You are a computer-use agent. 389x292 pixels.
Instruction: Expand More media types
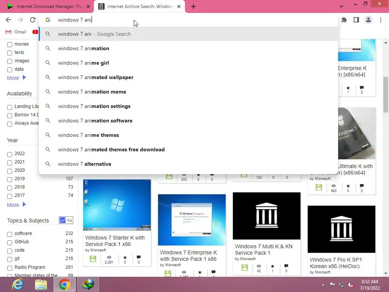click(16, 78)
